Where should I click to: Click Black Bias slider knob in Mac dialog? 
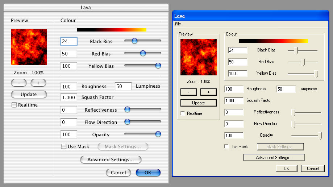(134, 41)
